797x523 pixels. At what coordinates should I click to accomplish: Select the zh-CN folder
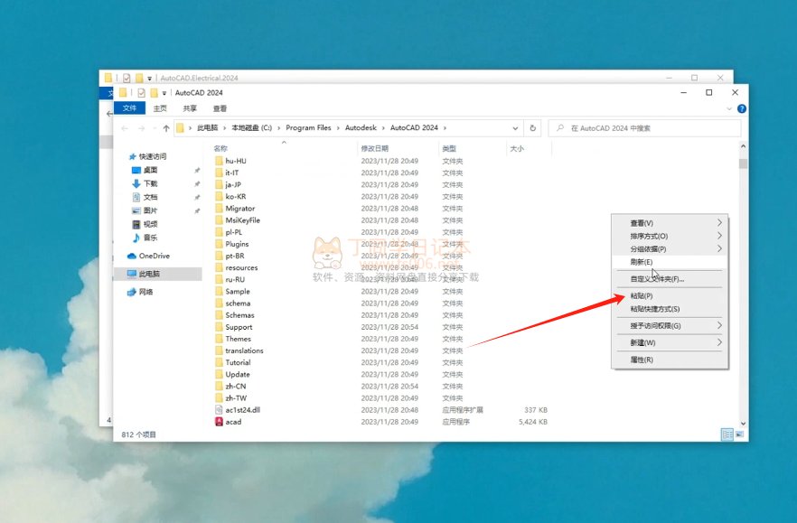tap(235, 387)
